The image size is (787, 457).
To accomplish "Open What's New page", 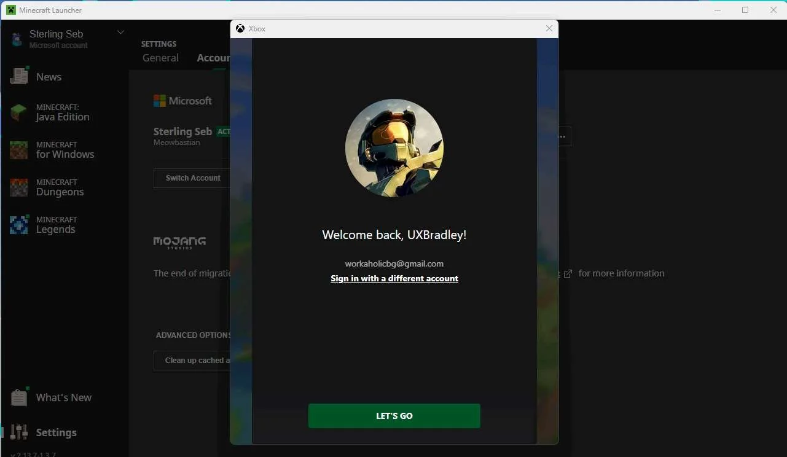I will 65,397.
